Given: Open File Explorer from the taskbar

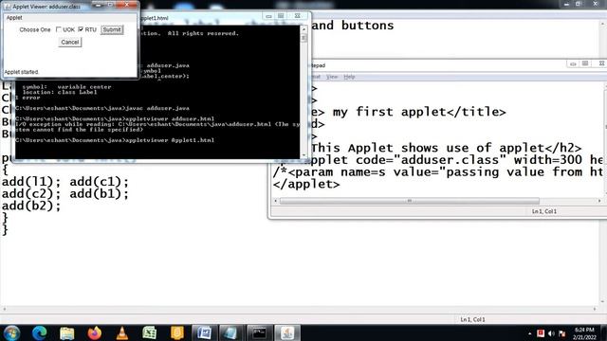Looking at the screenshot, I should (x=67, y=332).
